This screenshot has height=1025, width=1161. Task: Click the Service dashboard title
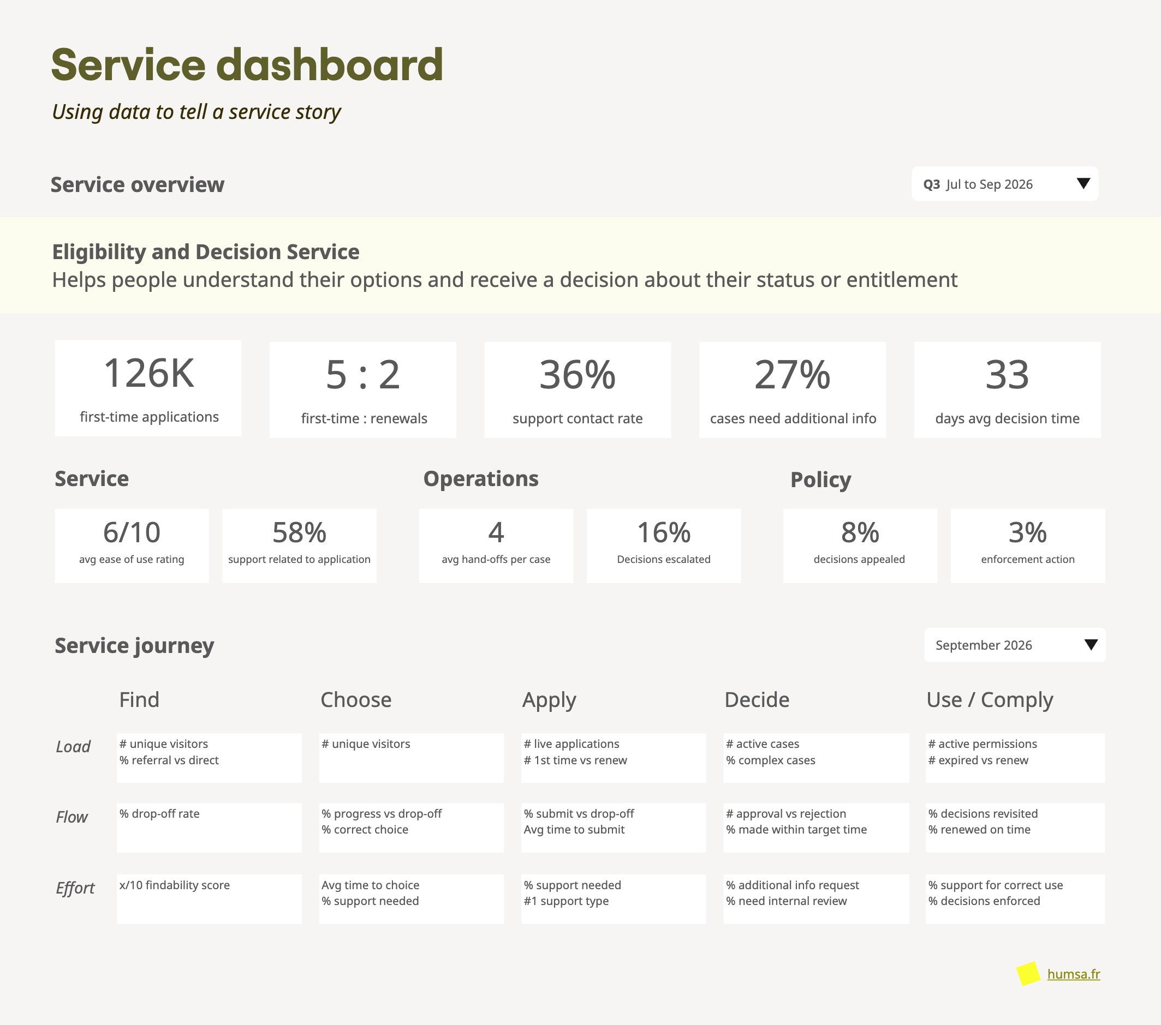[247, 65]
